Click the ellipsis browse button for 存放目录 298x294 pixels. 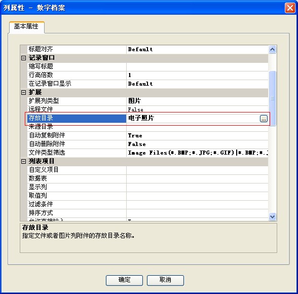(x=264, y=119)
